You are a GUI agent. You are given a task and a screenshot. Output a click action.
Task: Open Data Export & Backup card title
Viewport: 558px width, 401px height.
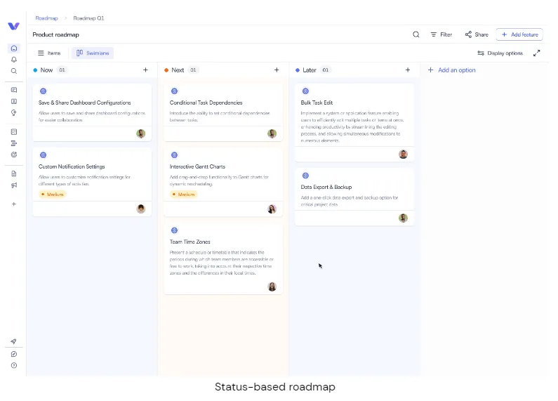[x=326, y=187]
